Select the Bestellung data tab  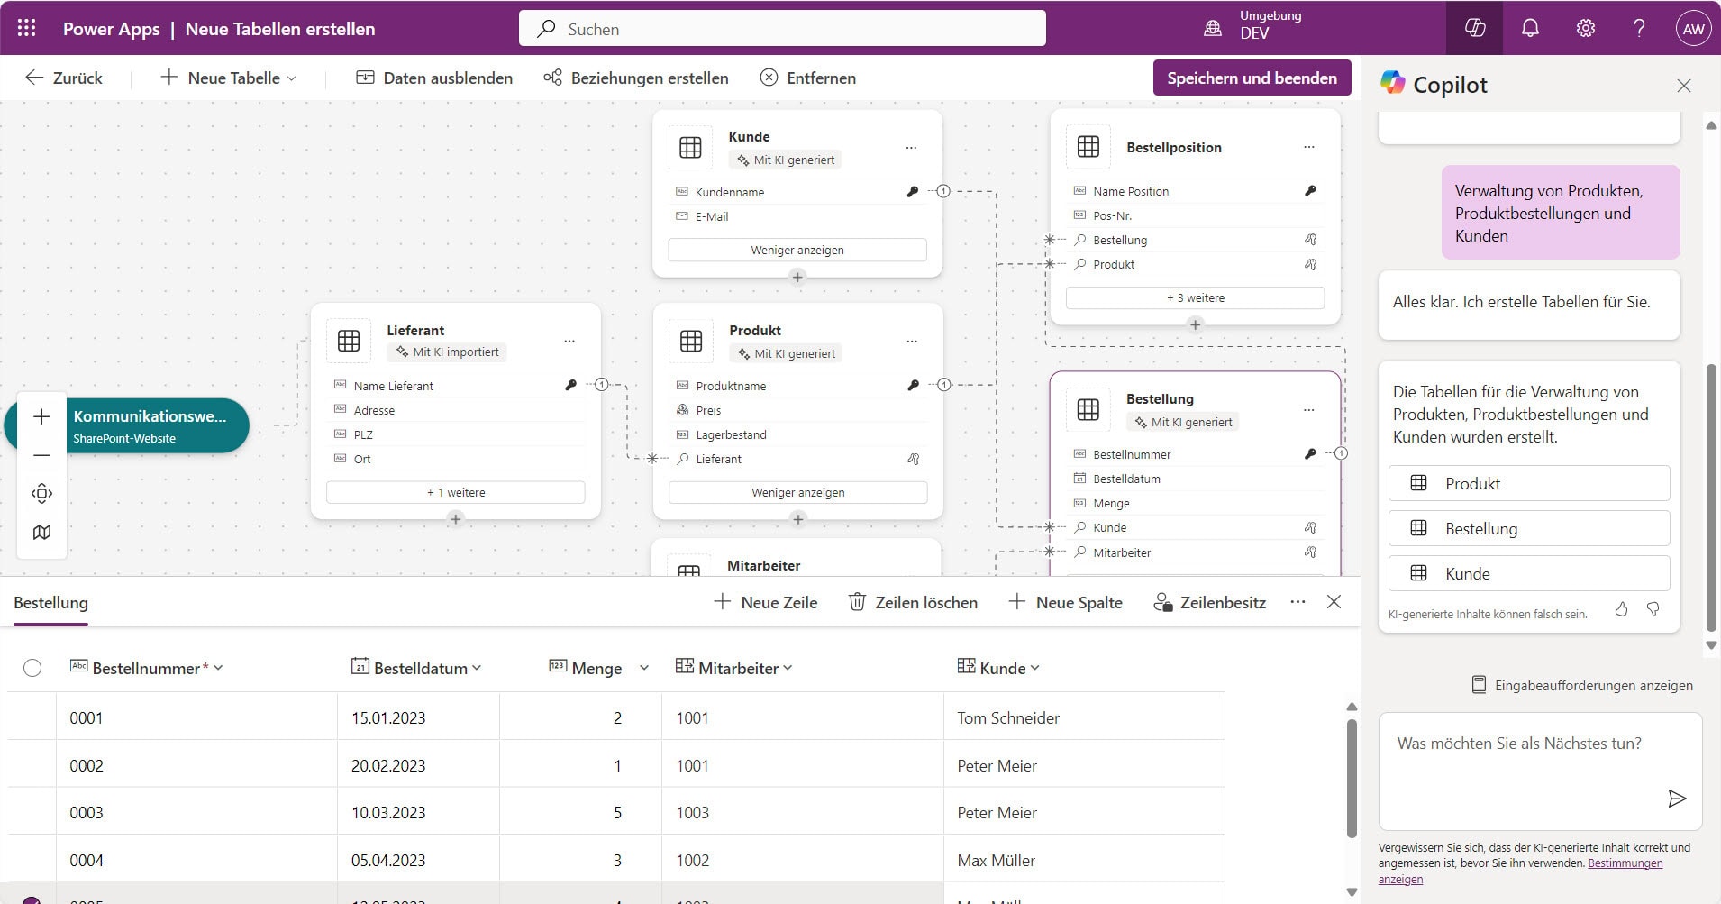pos(50,603)
